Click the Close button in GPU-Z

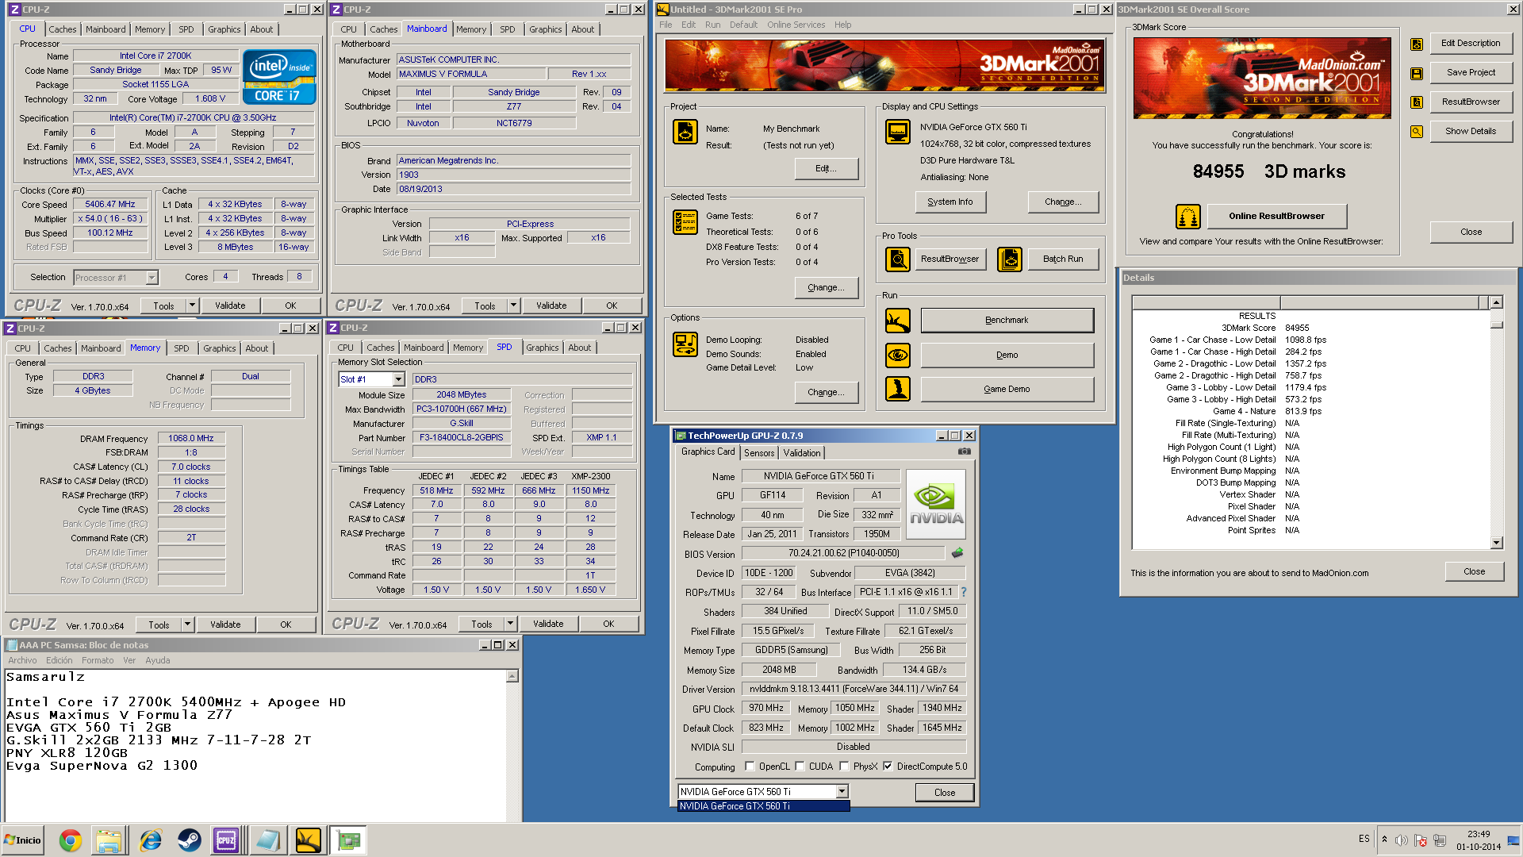pos(944,792)
